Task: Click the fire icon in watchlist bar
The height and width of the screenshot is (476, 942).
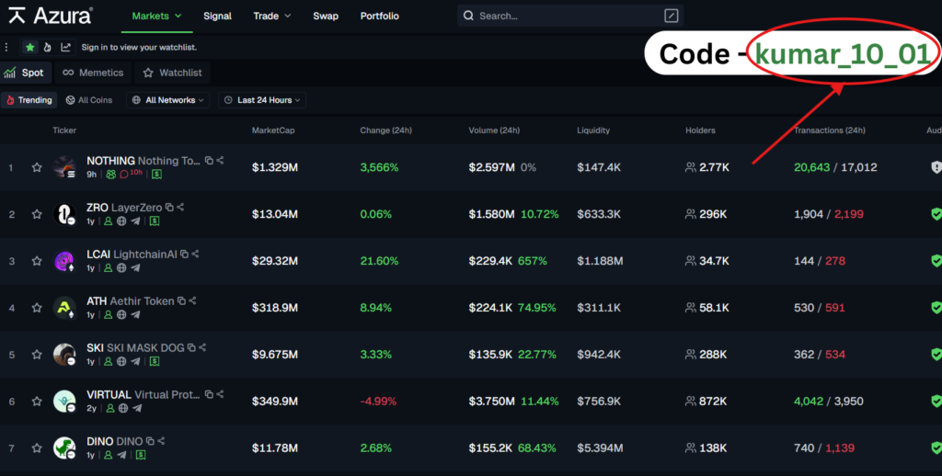Action: pos(48,47)
